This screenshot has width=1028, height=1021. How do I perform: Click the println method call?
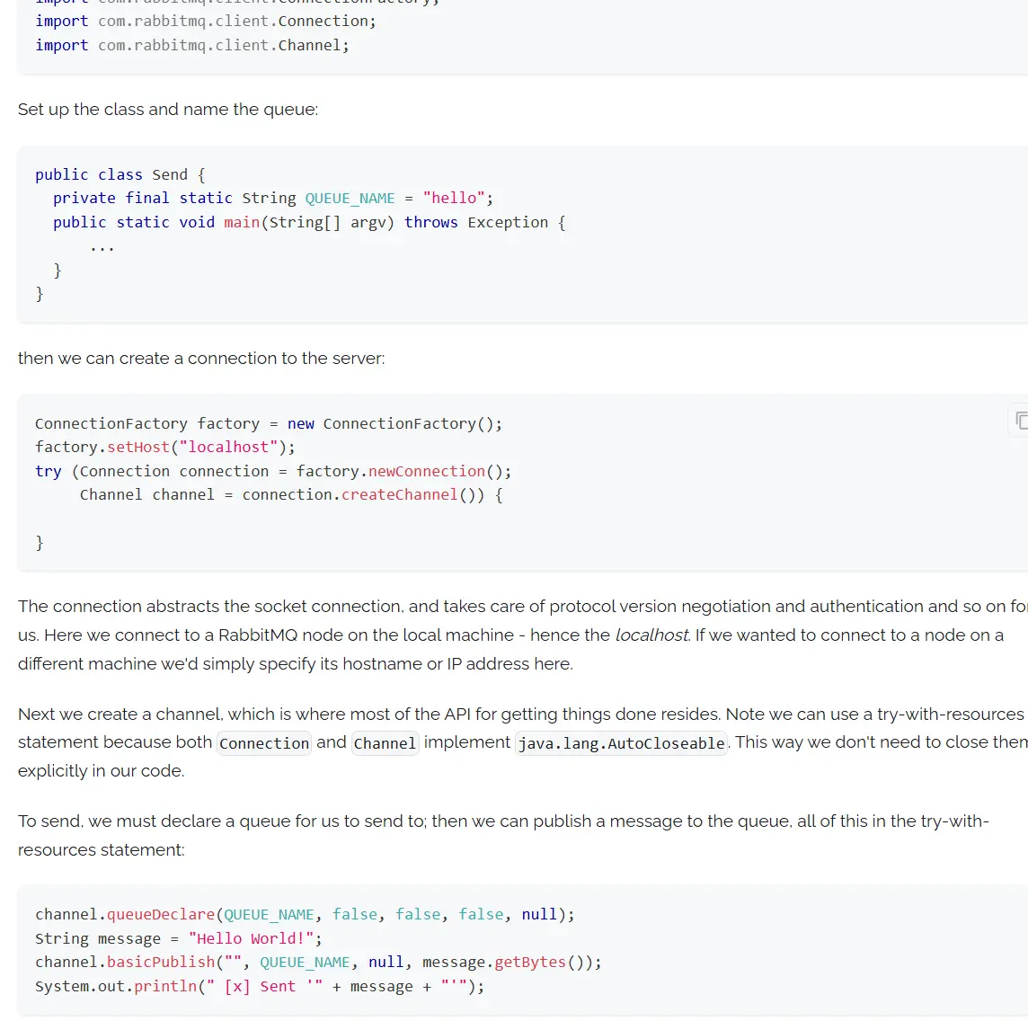pyautogui.click(x=165, y=987)
